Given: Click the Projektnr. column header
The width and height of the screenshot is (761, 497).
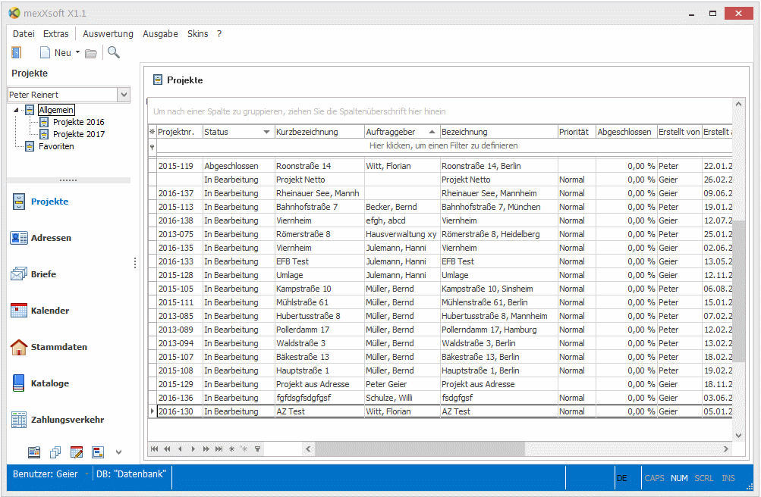Looking at the screenshot, I should [x=180, y=132].
